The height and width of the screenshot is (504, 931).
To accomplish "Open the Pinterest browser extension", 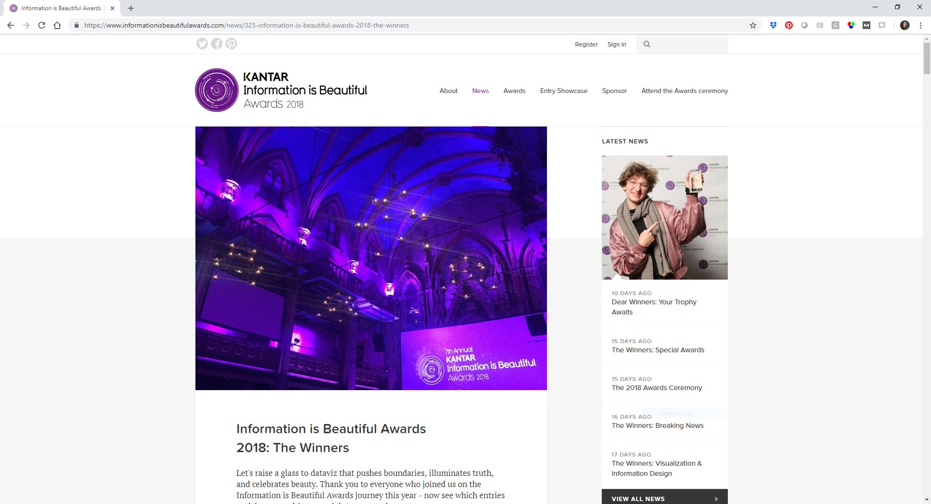I will tap(789, 25).
